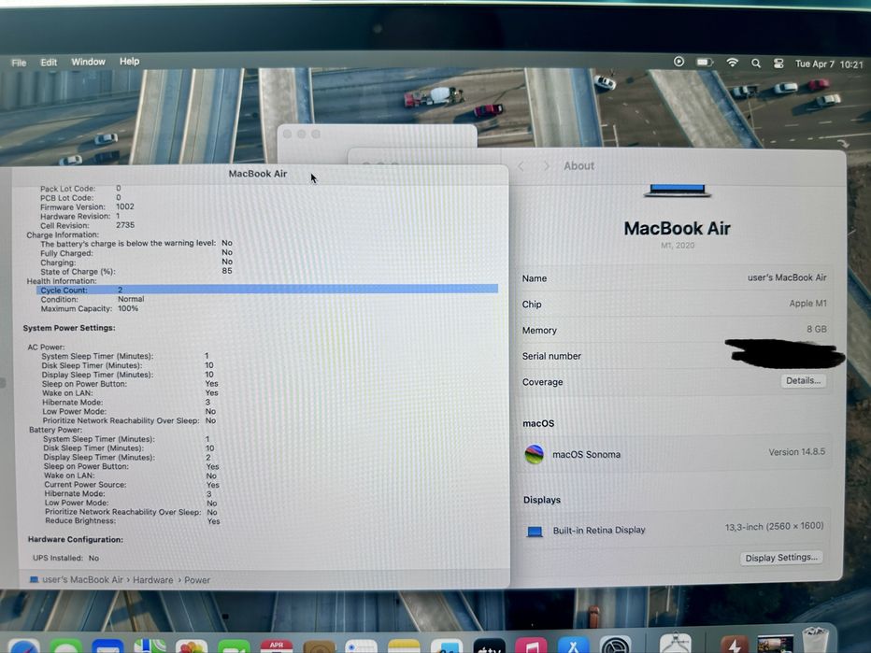Click the Serial number label
The height and width of the screenshot is (653, 871).
point(551,356)
